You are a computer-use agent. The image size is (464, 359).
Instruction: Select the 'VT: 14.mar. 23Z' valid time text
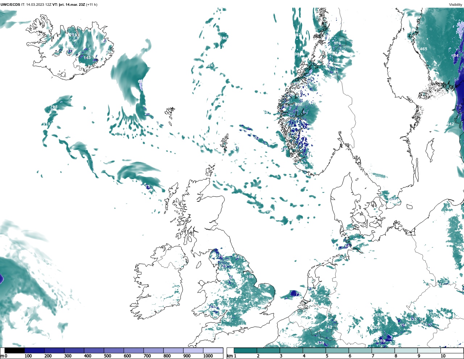69,4
